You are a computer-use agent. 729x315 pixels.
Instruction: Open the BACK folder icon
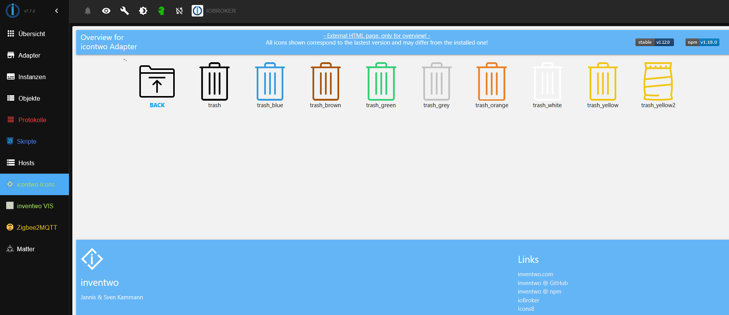[157, 81]
